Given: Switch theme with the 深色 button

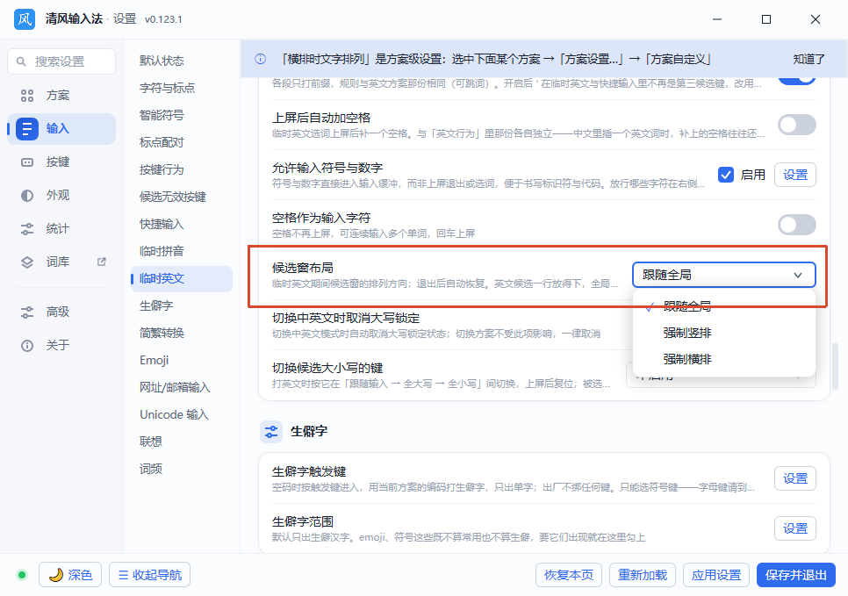Looking at the screenshot, I should point(70,575).
